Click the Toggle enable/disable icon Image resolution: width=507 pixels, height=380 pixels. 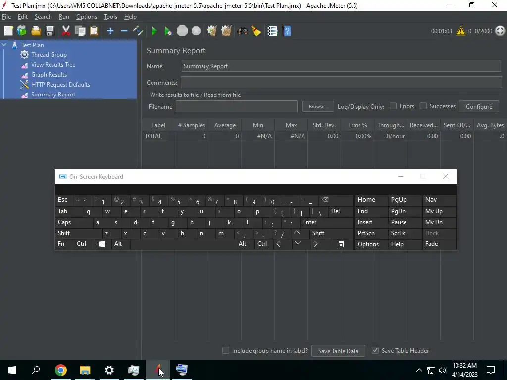click(x=138, y=31)
